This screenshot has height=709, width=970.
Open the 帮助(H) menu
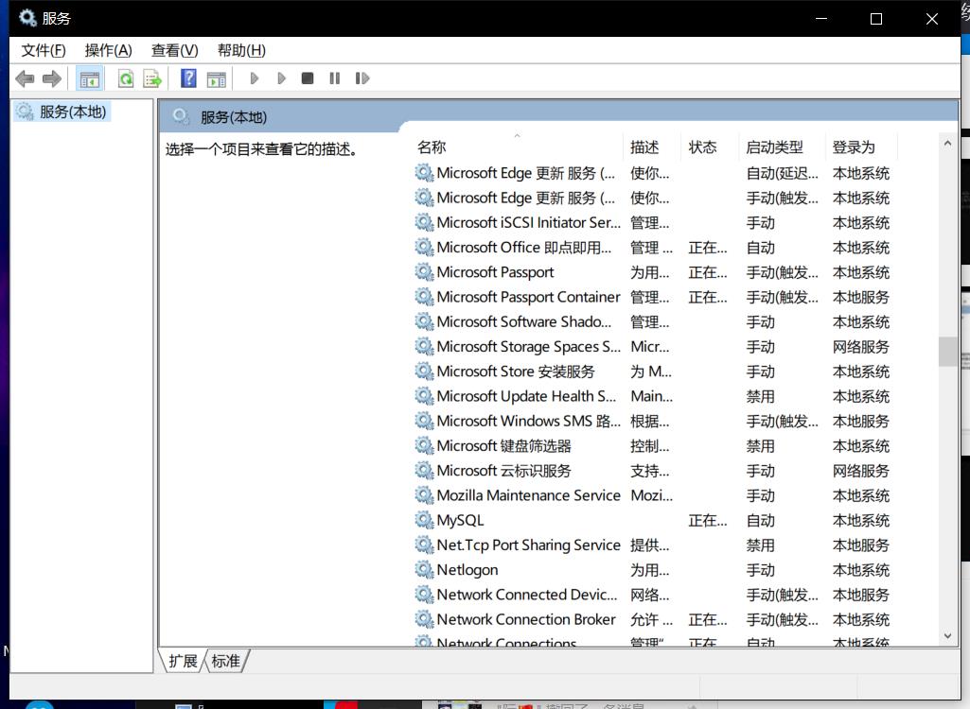(x=241, y=50)
